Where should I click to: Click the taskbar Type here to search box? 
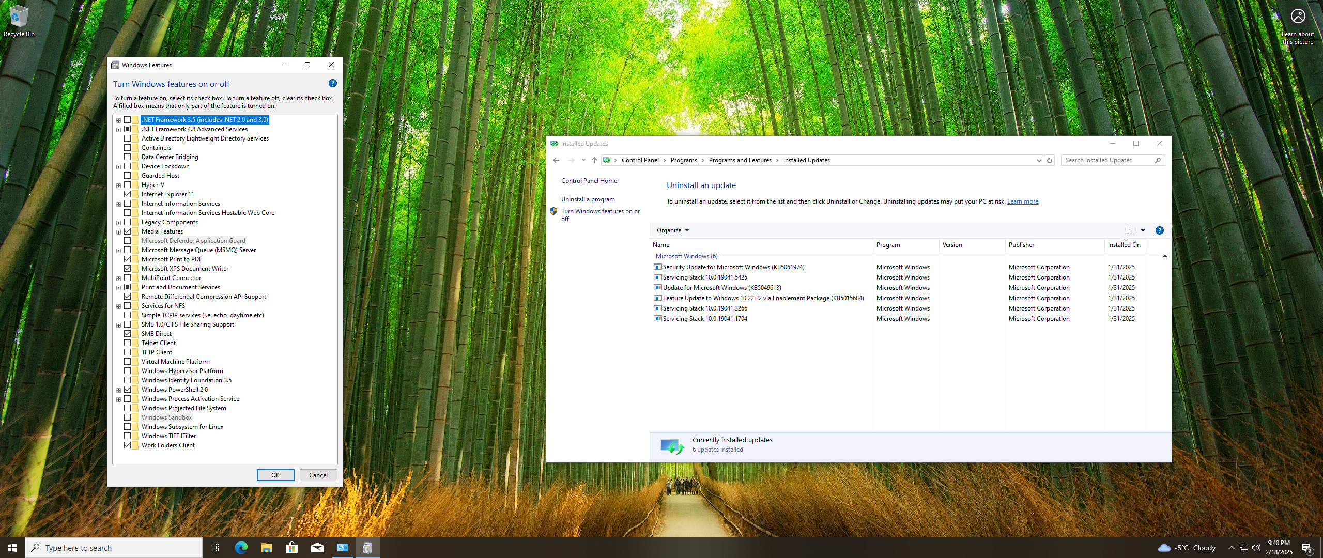tap(114, 548)
